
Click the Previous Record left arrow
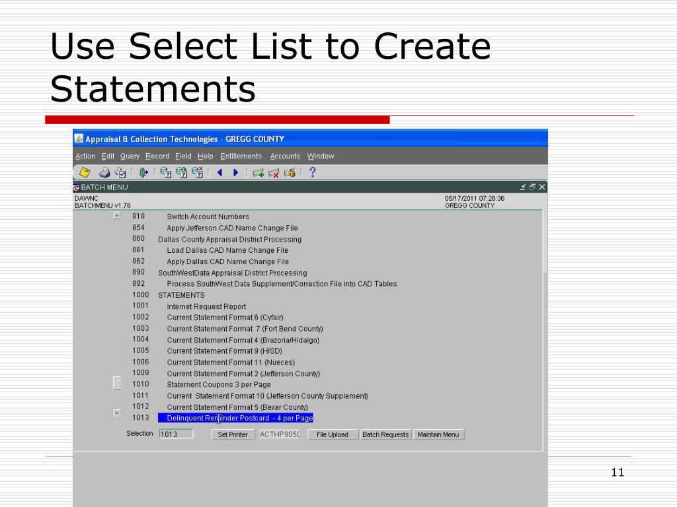tap(219, 172)
